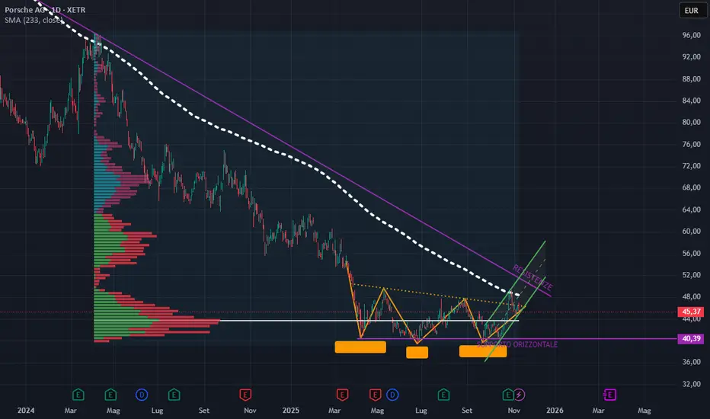This screenshot has height=419, width=710.
Task: Click the 2025 label on time axis
Action: [291, 411]
